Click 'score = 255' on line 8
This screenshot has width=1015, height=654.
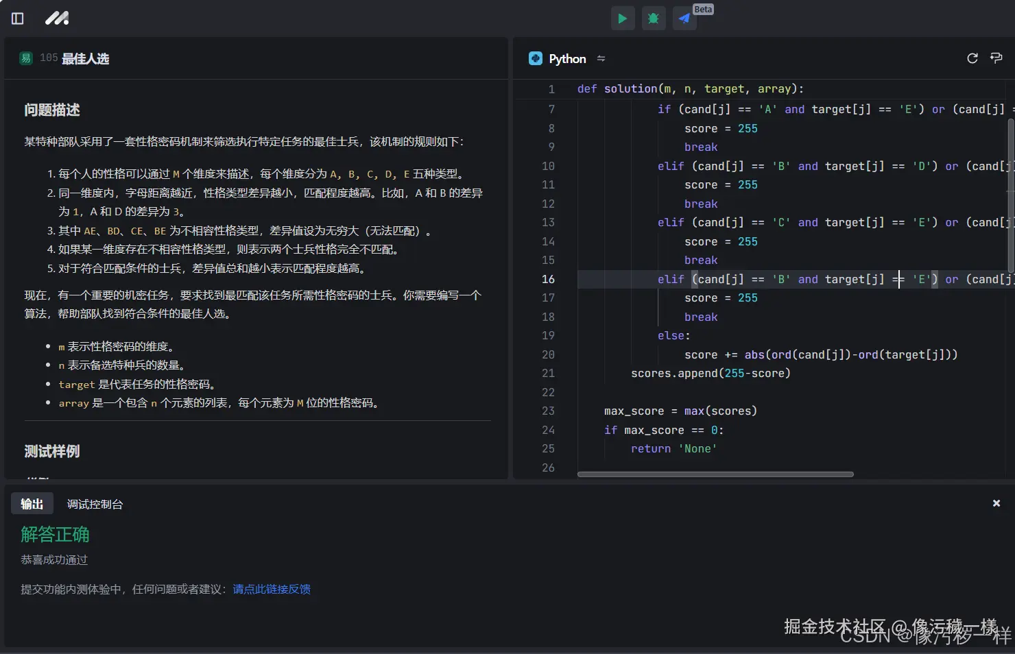pyautogui.click(x=721, y=128)
